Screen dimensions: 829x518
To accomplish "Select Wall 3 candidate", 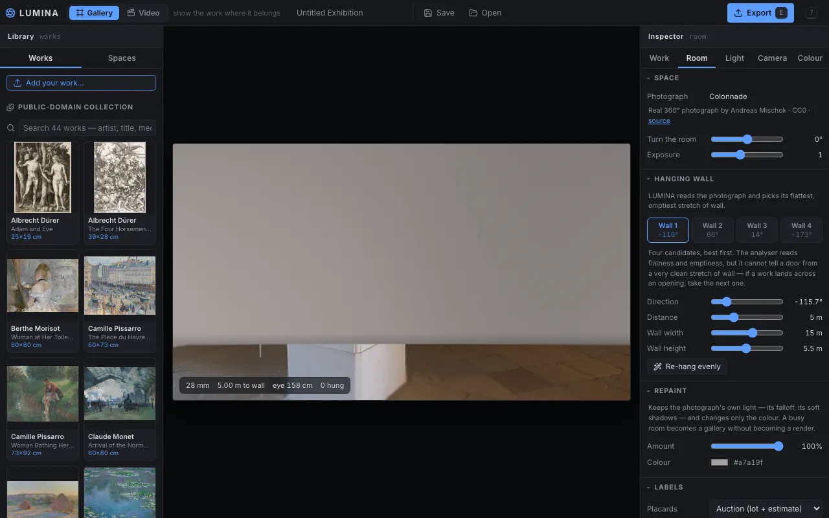I will click(x=756, y=230).
